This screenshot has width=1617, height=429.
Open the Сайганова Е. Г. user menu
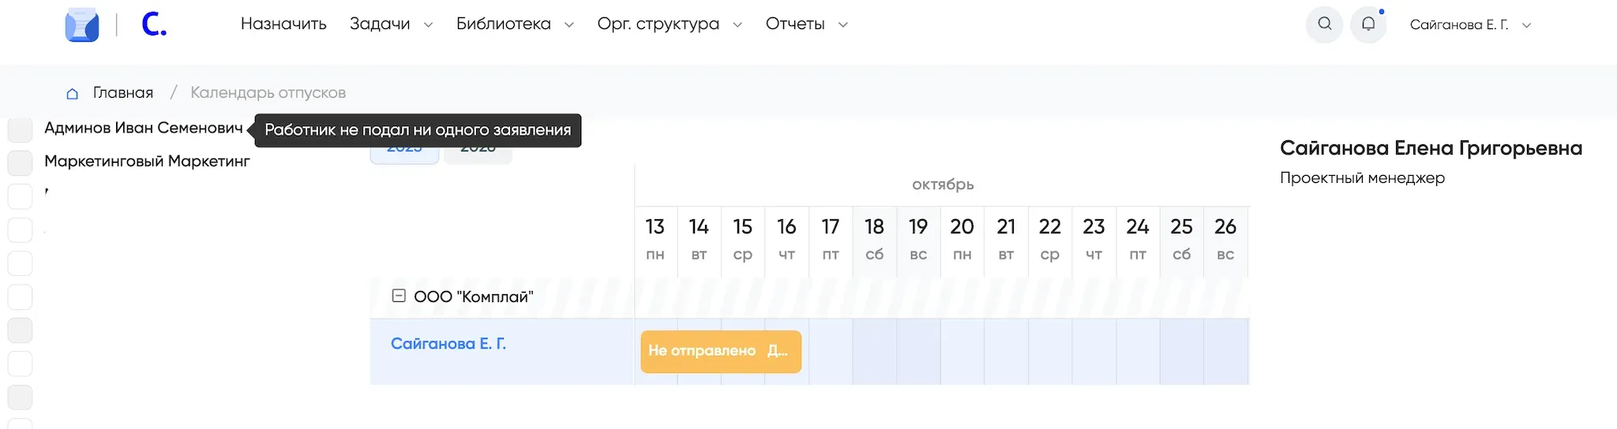pos(1470,25)
